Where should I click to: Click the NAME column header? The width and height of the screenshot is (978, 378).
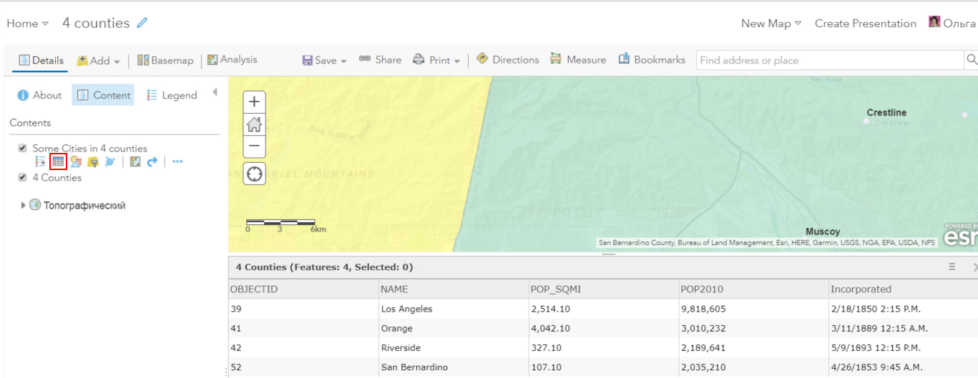454,289
